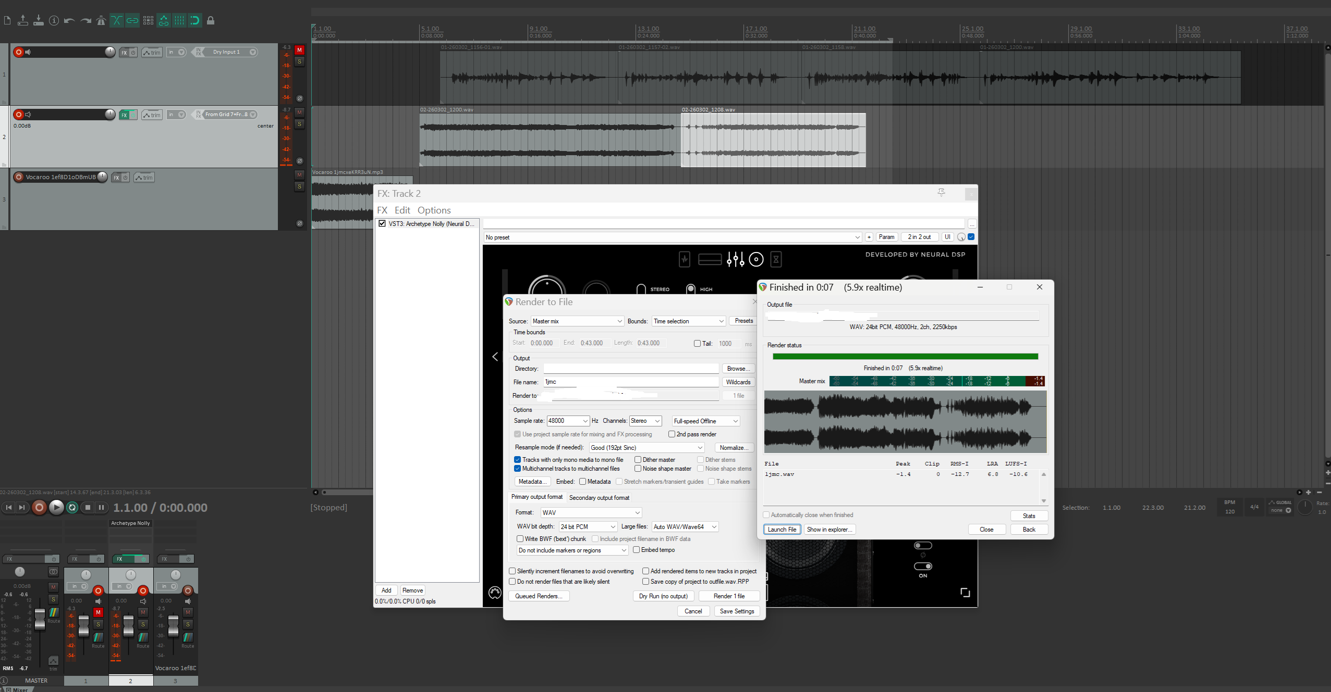Toggle the lock icon in the toolbar
The height and width of the screenshot is (692, 1331).
click(x=211, y=21)
